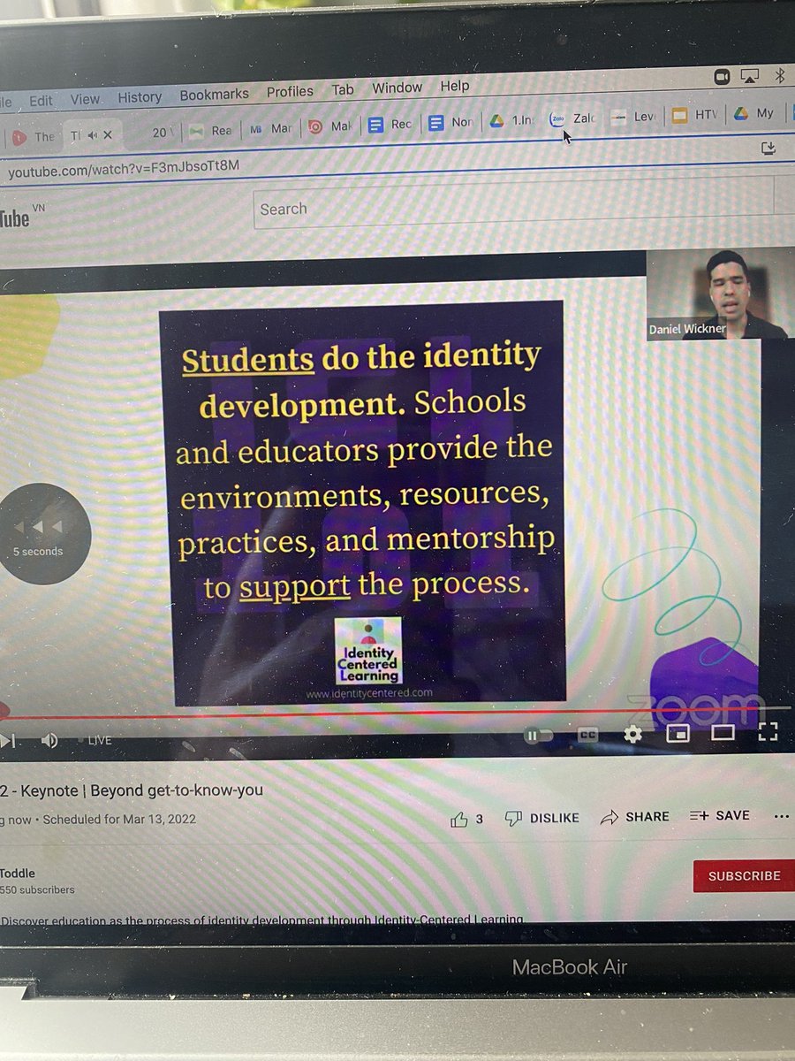Switch to the 'Non' Google Docs tab
The image size is (795, 1061).
coord(451,124)
